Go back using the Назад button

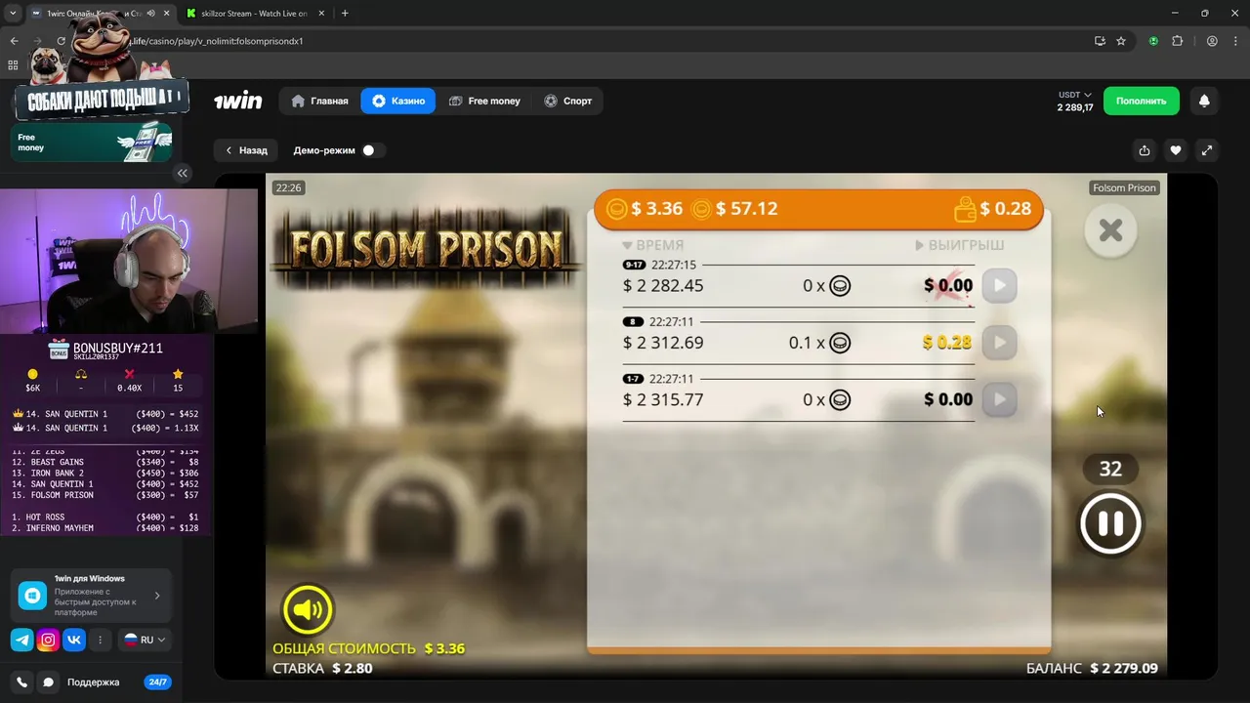[246, 150]
